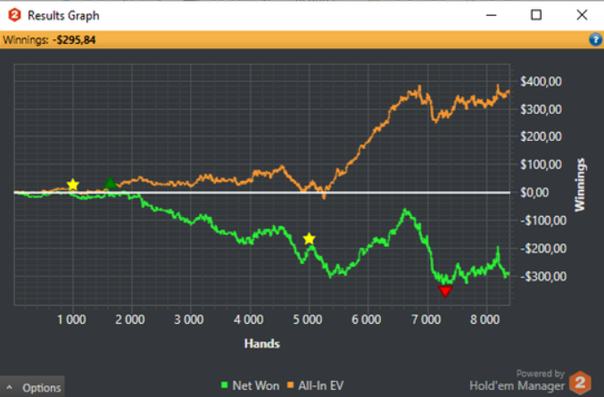Click the 2 000 hands axis label
Image resolution: width=604 pixels, height=397 pixels.
click(130, 319)
